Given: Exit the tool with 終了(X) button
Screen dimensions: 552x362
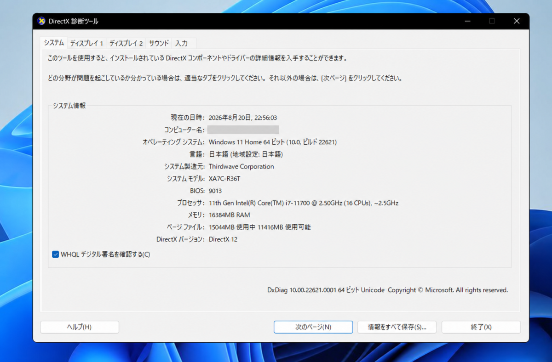Looking at the screenshot, I should point(481,327).
